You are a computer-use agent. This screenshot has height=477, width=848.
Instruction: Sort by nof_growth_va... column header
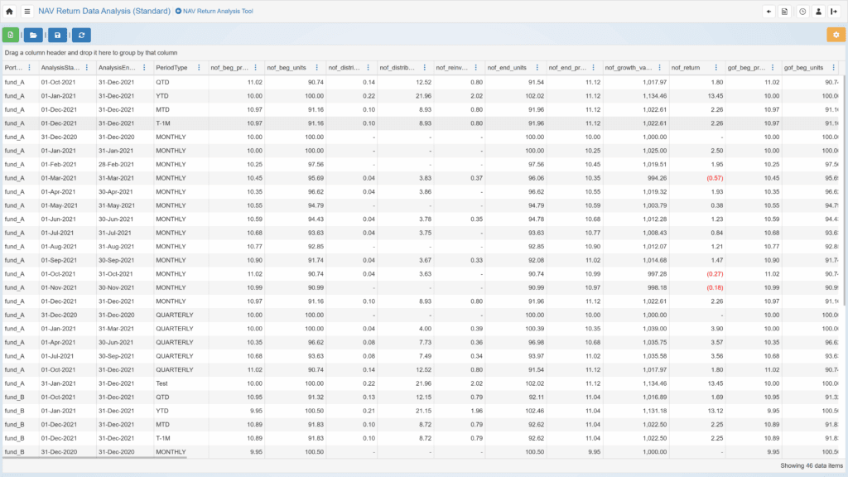tap(629, 68)
